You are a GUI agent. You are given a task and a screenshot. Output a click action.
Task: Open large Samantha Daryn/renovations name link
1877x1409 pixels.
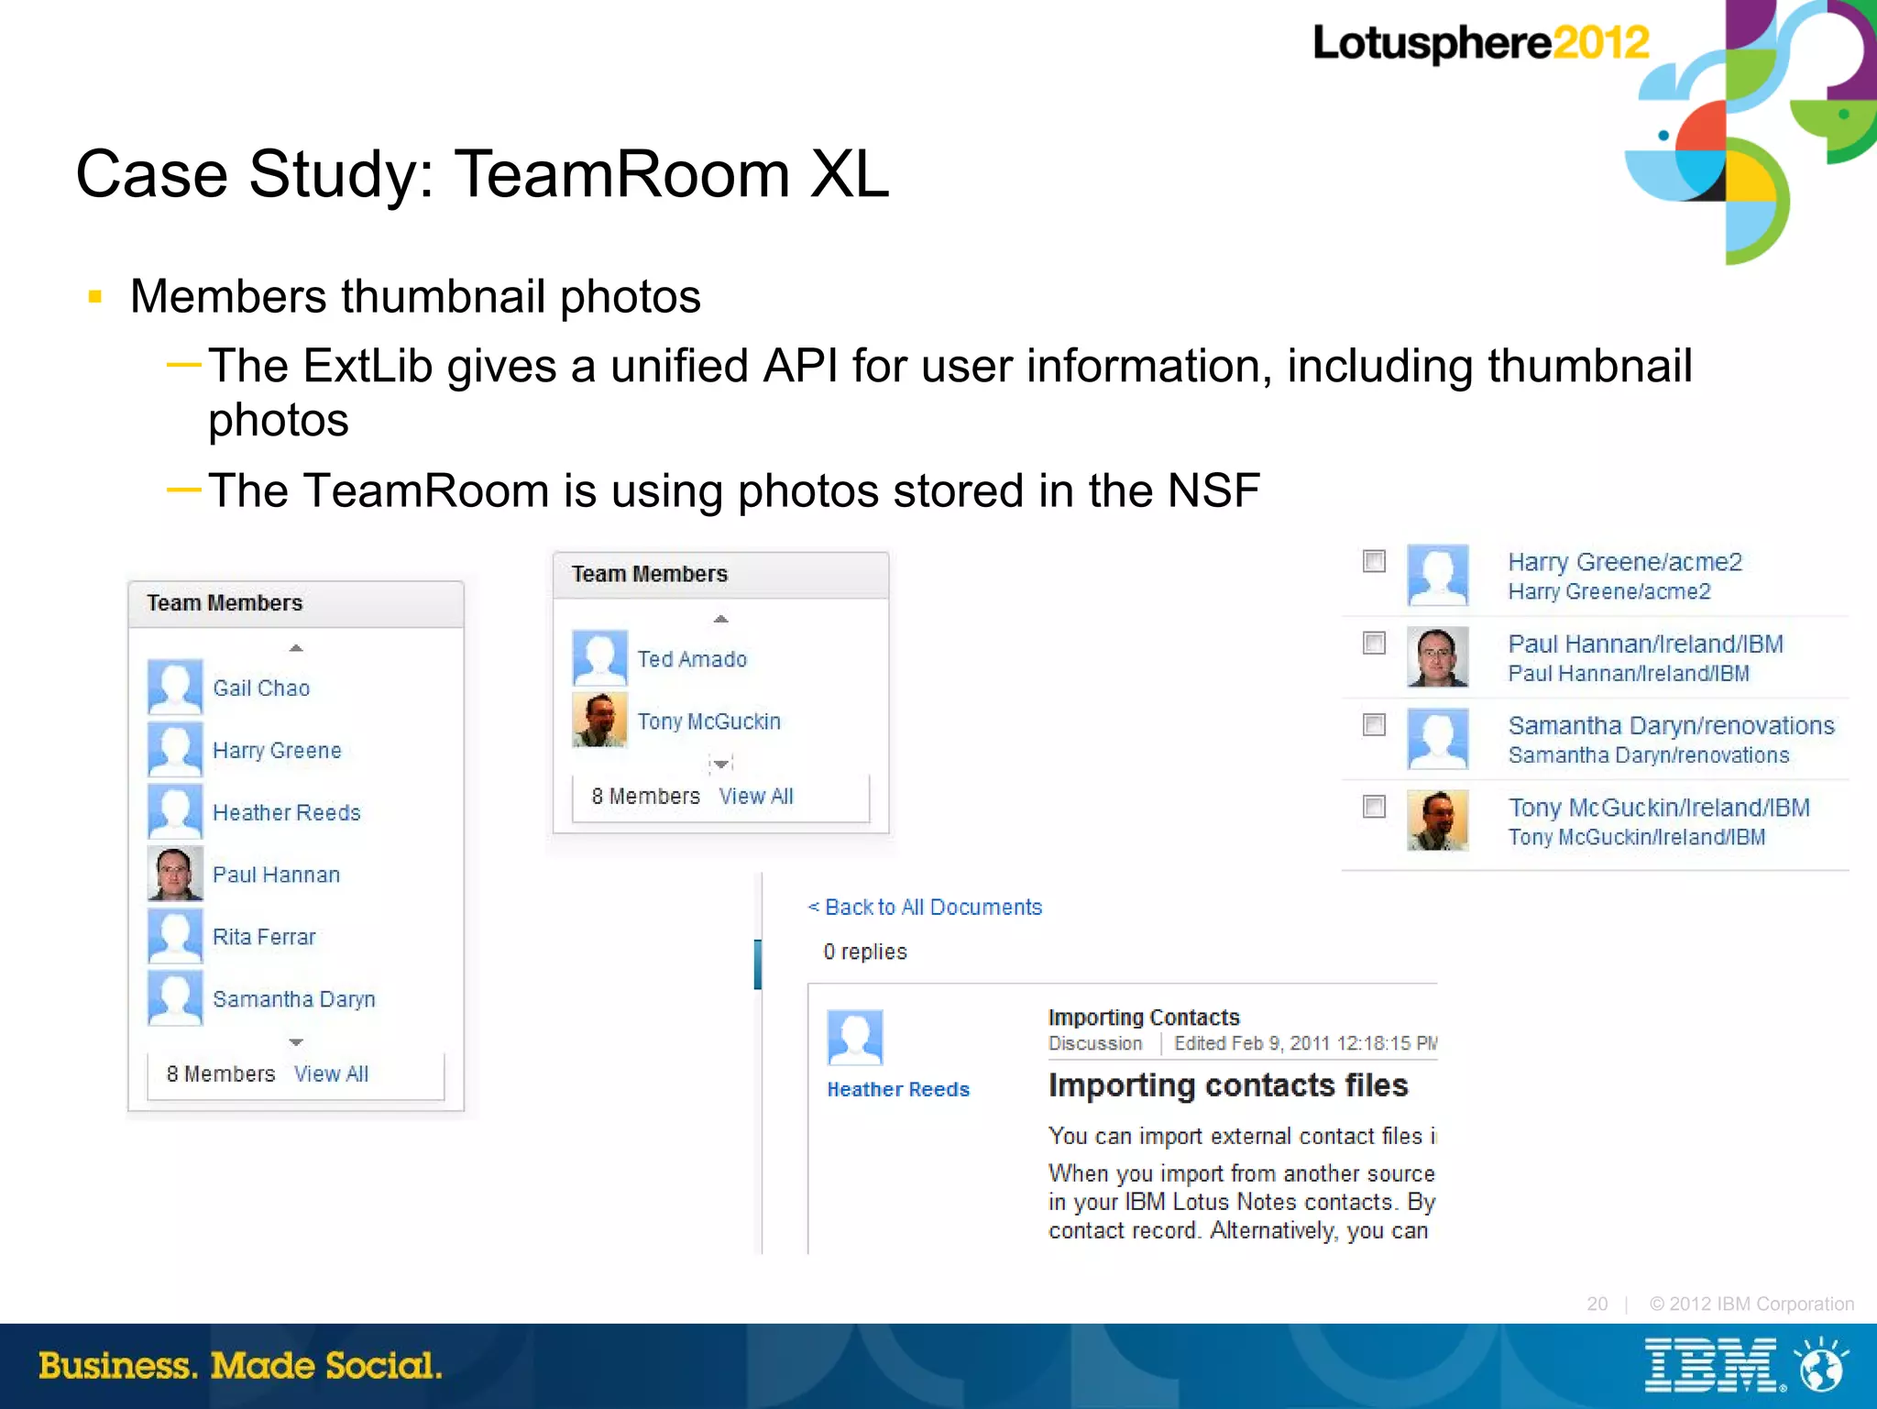pos(1672,725)
